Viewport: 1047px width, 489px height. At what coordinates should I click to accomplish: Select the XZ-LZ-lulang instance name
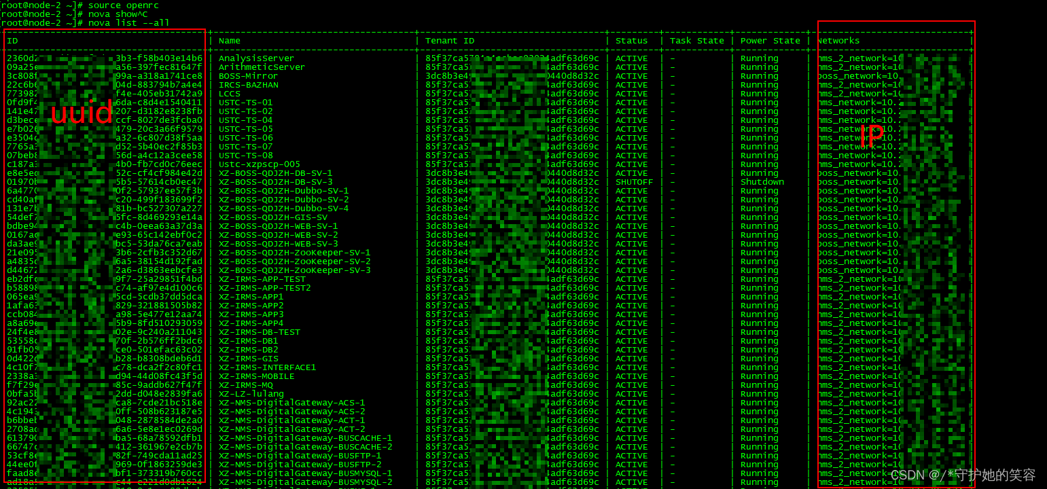click(x=251, y=394)
